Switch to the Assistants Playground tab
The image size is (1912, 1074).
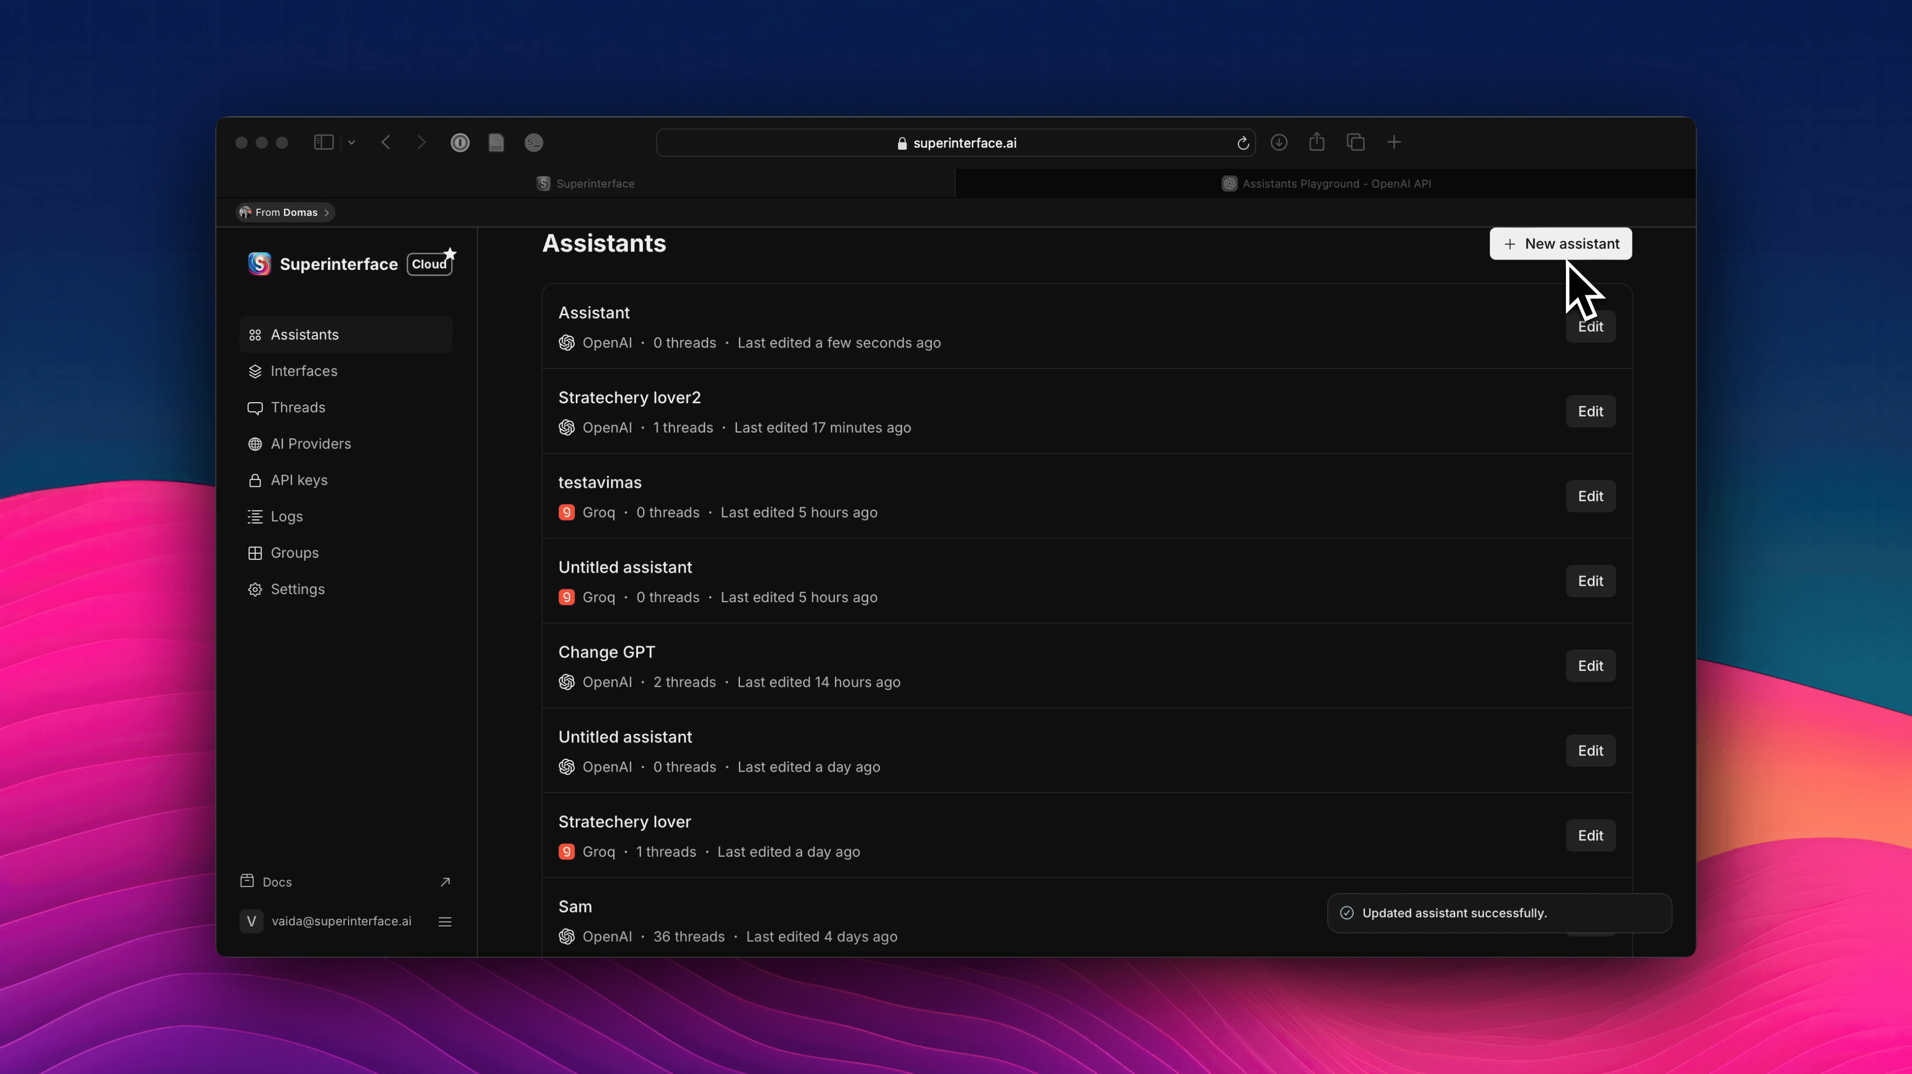(1326, 183)
